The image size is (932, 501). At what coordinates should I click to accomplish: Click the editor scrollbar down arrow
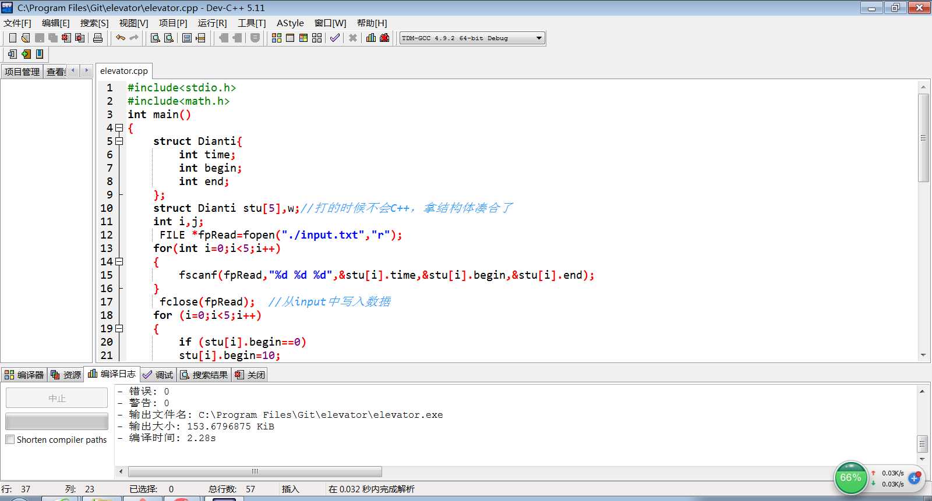[x=923, y=355]
